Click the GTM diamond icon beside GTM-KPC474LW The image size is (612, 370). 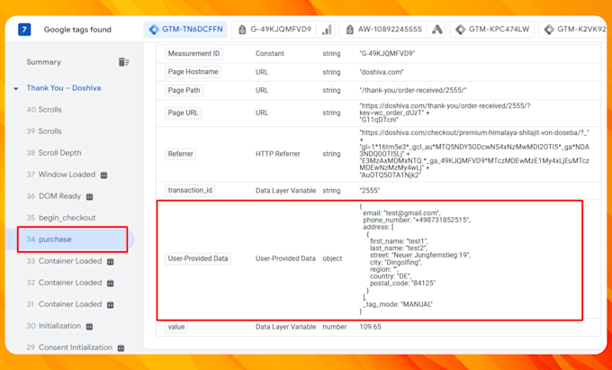point(461,30)
